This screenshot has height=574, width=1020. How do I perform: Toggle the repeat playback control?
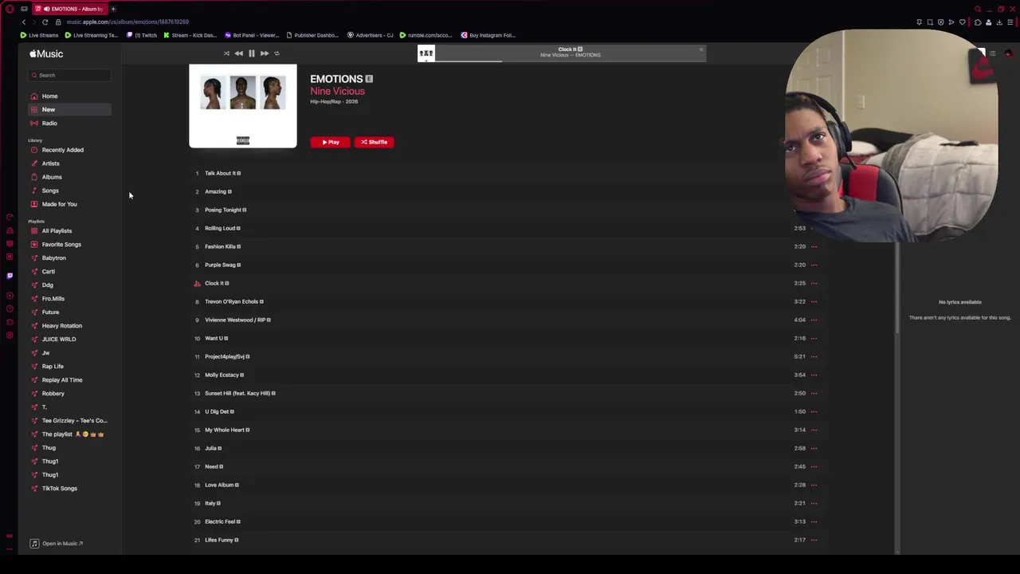click(277, 53)
